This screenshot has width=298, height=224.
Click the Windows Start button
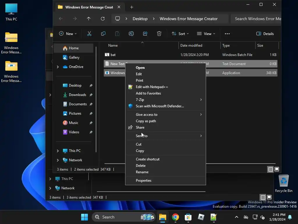pyautogui.click(x=84, y=217)
